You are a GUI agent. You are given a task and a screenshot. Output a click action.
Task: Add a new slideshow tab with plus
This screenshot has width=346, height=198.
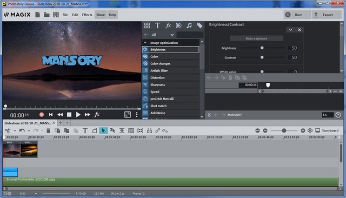tap(61, 123)
